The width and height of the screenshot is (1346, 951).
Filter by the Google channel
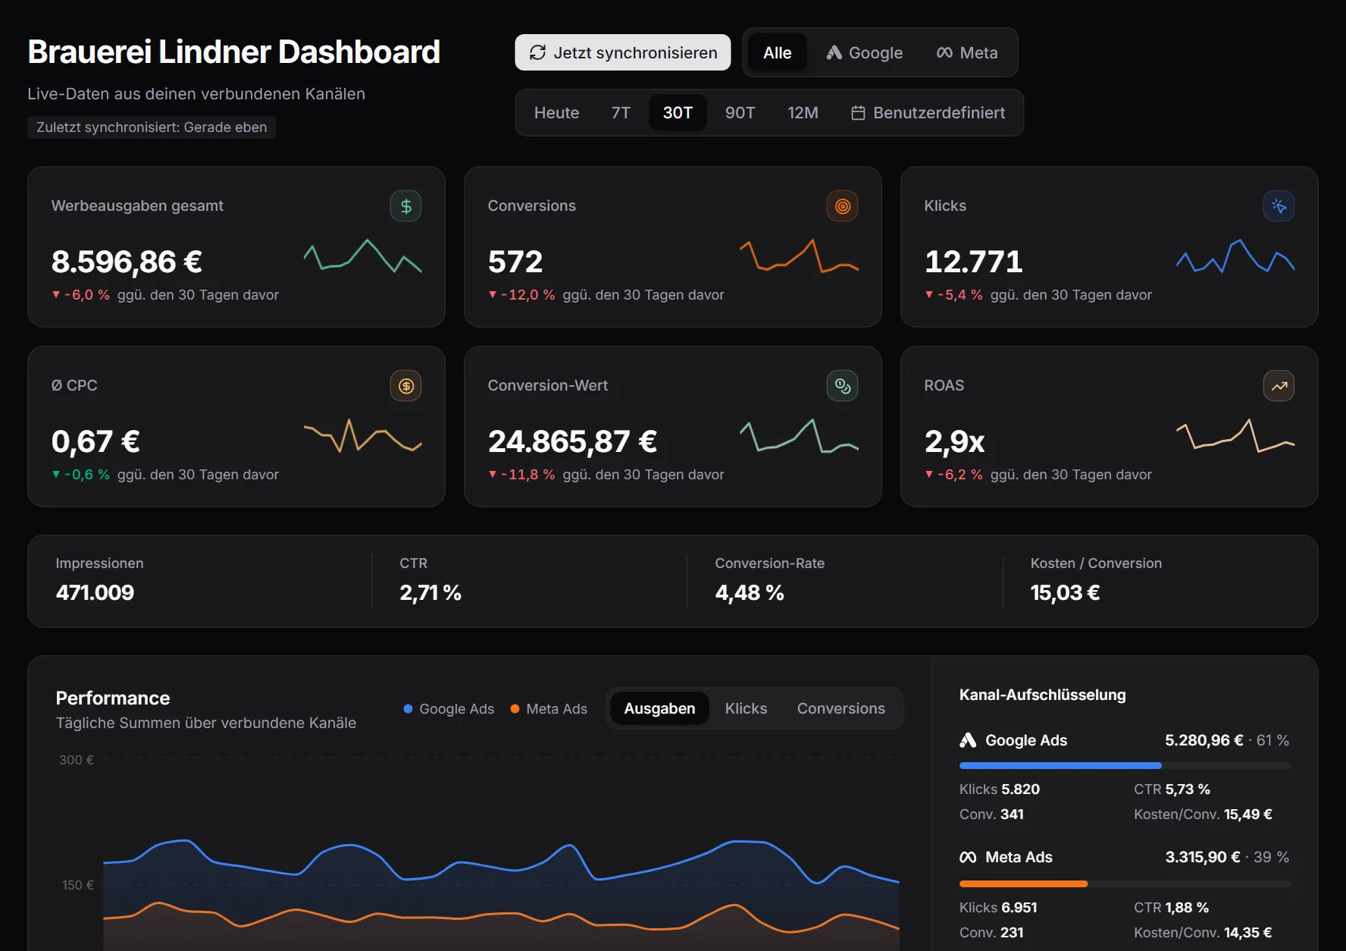pos(865,52)
